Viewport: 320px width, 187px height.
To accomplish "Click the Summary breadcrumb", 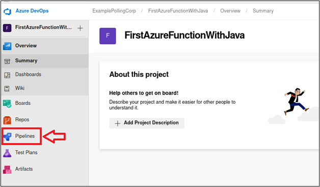I will [x=263, y=11].
